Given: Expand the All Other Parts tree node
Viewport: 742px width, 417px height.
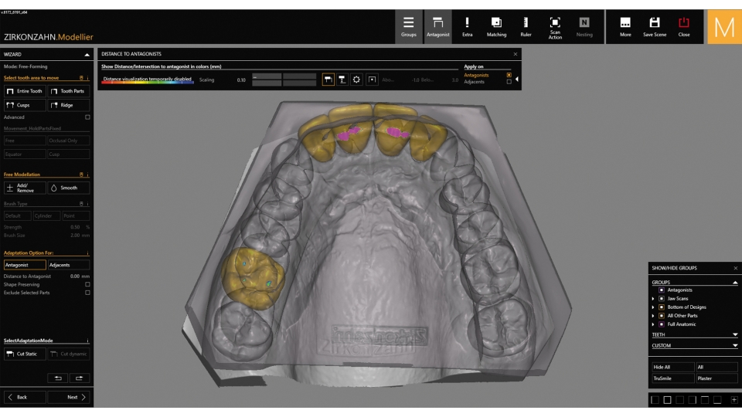Looking at the screenshot, I should pyautogui.click(x=654, y=315).
